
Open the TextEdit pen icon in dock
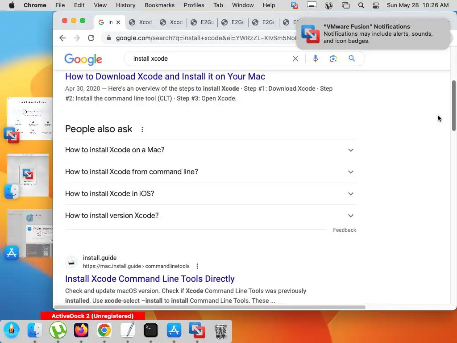pyautogui.click(x=128, y=330)
